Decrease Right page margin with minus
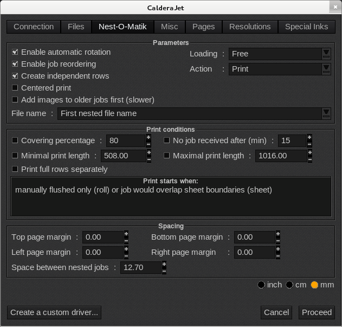This screenshot has height=327, width=342. (278, 255)
